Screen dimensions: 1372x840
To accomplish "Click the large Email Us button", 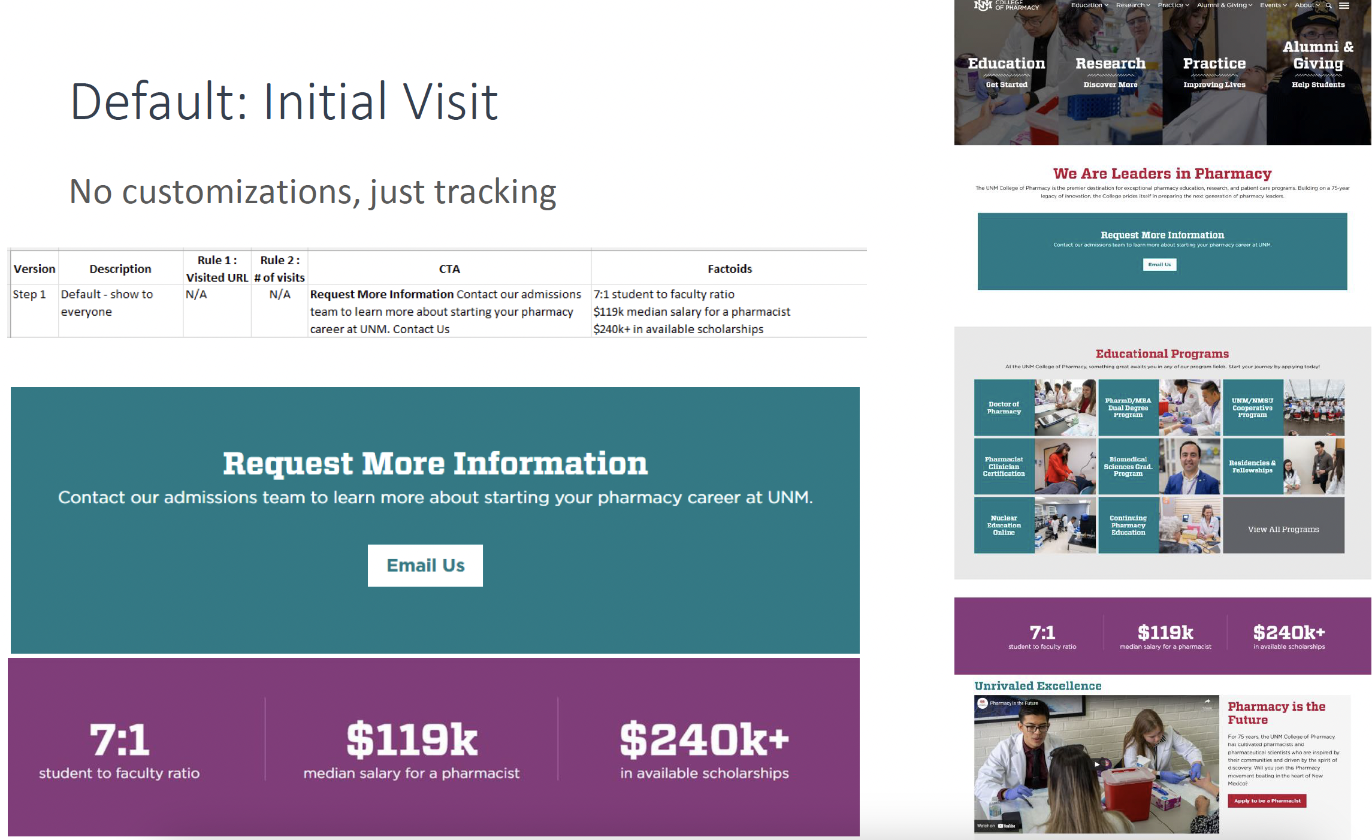I will pyautogui.click(x=425, y=565).
